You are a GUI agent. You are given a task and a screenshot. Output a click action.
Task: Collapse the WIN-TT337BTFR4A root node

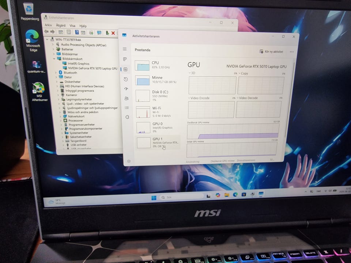[47, 39]
